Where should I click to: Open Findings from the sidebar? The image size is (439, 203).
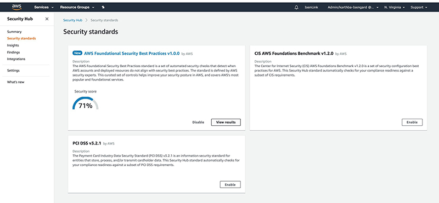click(x=13, y=52)
